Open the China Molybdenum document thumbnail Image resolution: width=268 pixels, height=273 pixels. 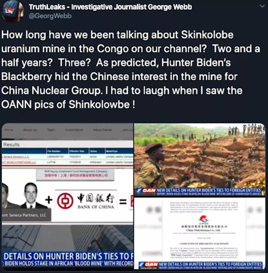tap(200, 233)
